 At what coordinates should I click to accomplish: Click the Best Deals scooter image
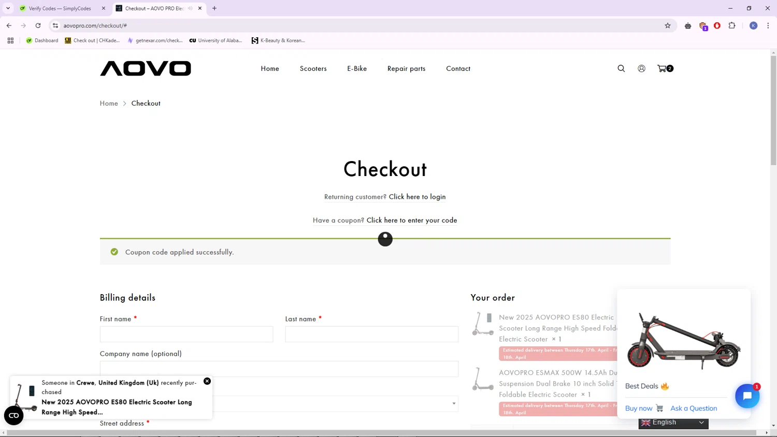point(684,340)
